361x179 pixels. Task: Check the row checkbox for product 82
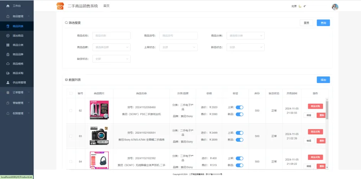click(x=71, y=111)
